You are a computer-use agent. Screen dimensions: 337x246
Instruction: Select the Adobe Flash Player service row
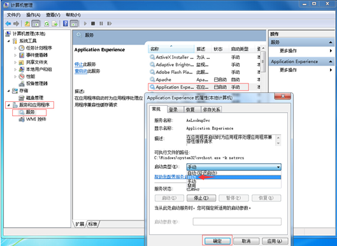coord(205,72)
